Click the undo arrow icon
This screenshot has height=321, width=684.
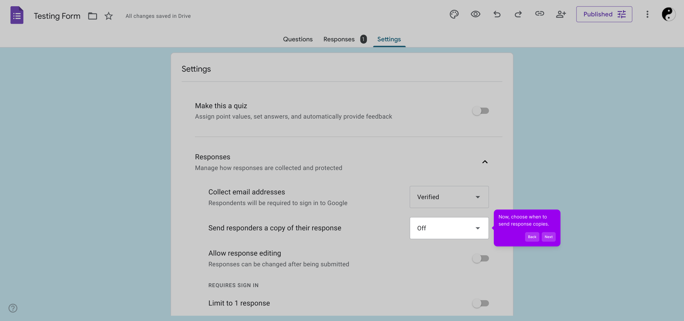(x=497, y=14)
